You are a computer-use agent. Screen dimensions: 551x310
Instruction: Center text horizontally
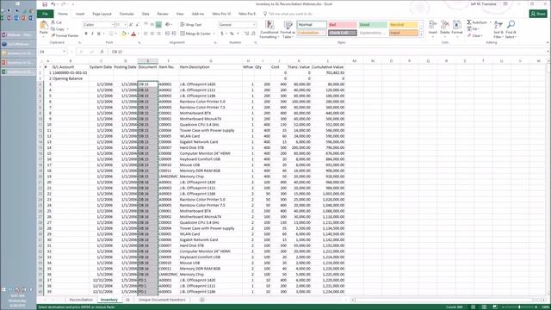152,34
